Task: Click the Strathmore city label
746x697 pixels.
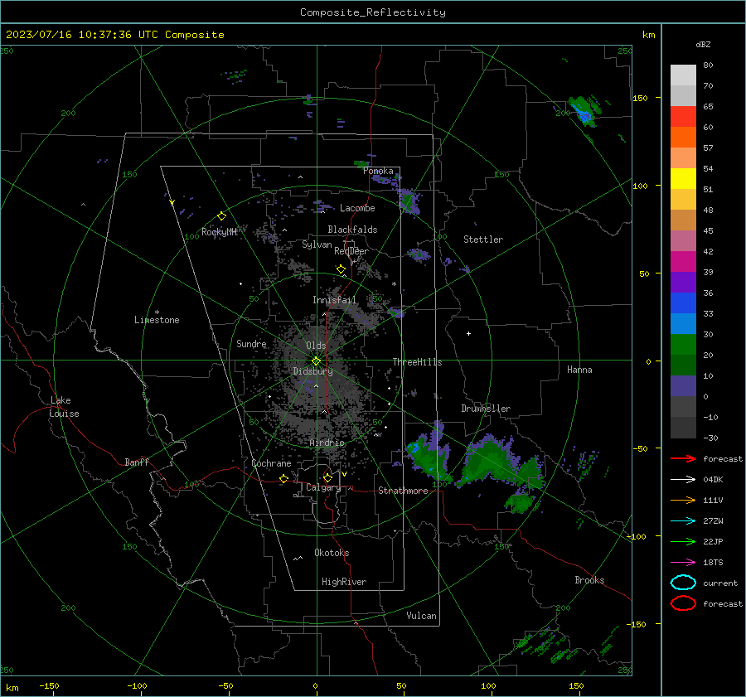Action: click(x=403, y=491)
